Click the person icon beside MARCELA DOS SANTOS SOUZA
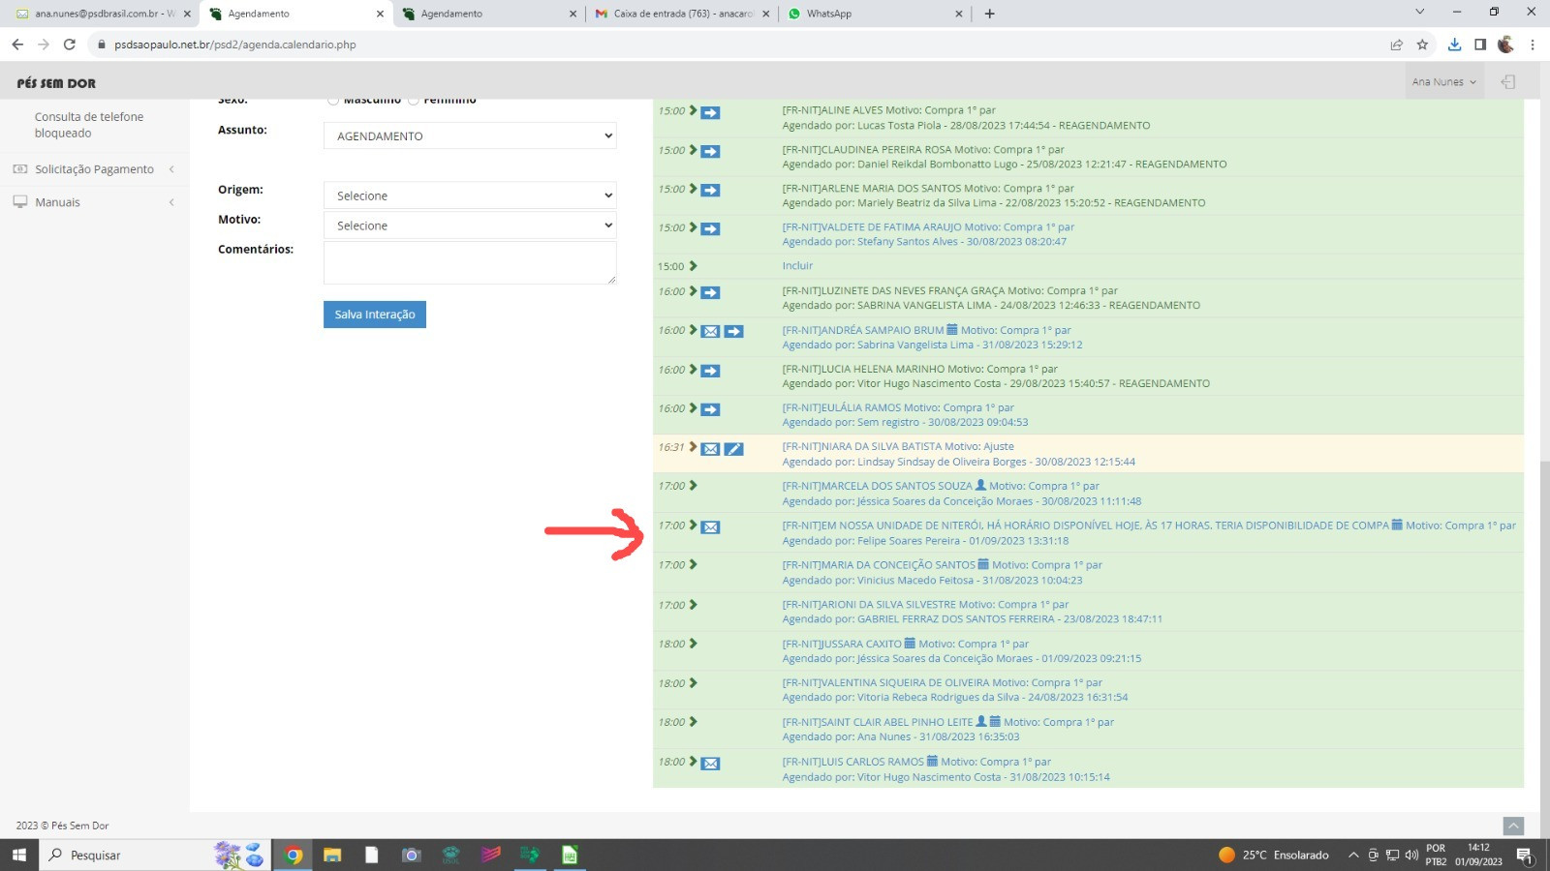 (x=980, y=486)
